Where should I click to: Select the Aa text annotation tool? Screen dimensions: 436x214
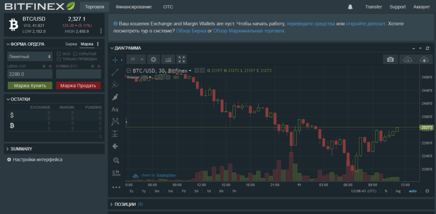click(115, 110)
